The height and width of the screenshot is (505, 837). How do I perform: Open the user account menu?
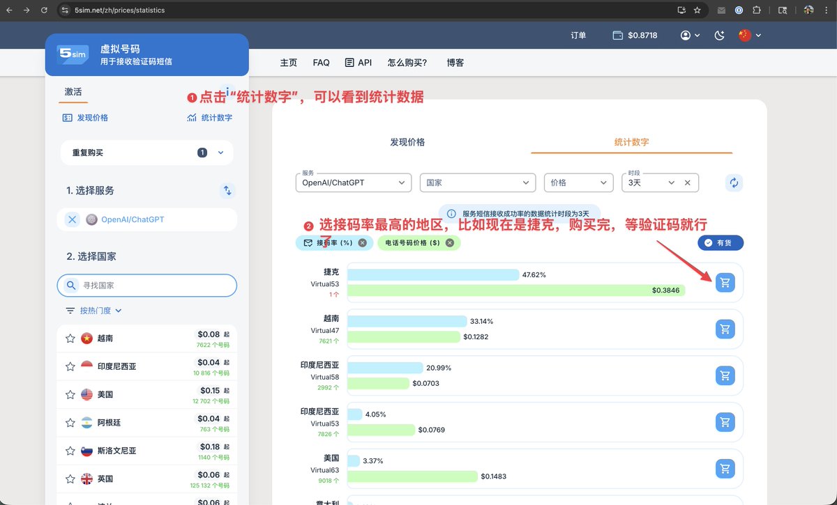pyautogui.click(x=690, y=36)
